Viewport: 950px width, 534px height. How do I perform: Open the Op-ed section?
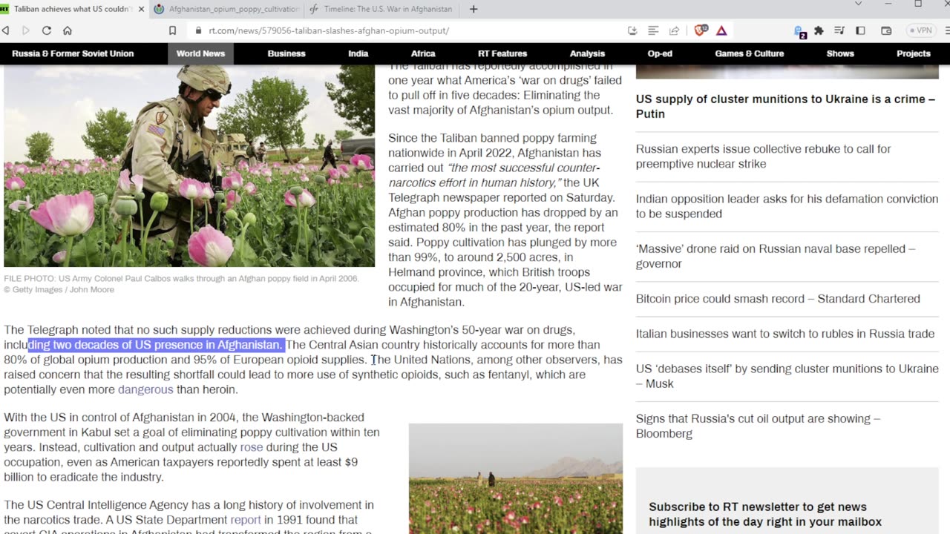point(660,53)
